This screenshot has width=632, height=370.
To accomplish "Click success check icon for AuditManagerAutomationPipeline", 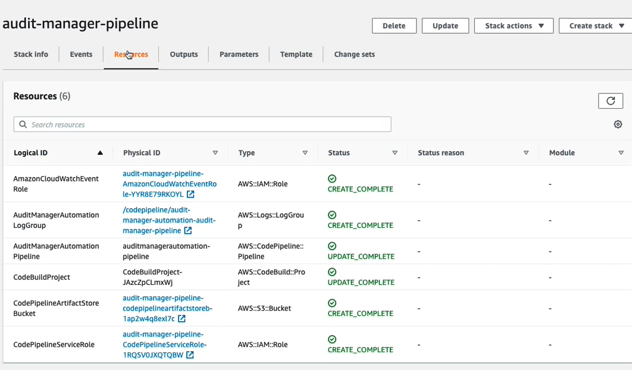I will 332,246.
